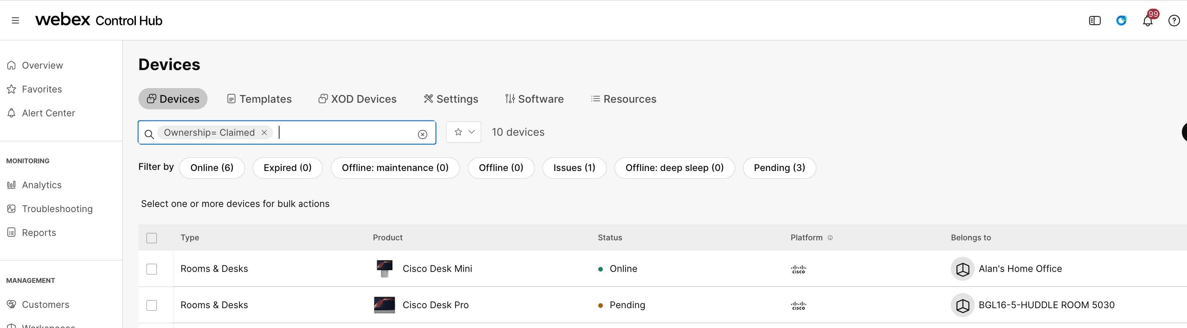Select the Cisco Desk Mini row checkbox
Screen dimensions: 1187x328
pyautogui.click(x=152, y=269)
